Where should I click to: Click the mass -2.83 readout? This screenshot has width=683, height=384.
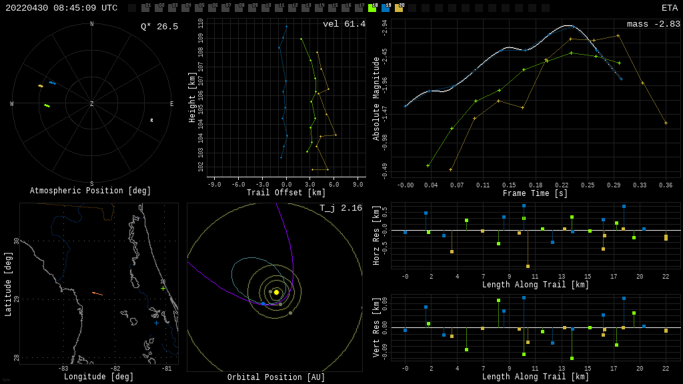pos(653,24)
